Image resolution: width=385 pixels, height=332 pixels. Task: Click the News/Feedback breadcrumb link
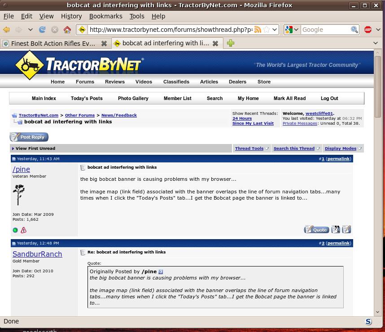[119, 115]
